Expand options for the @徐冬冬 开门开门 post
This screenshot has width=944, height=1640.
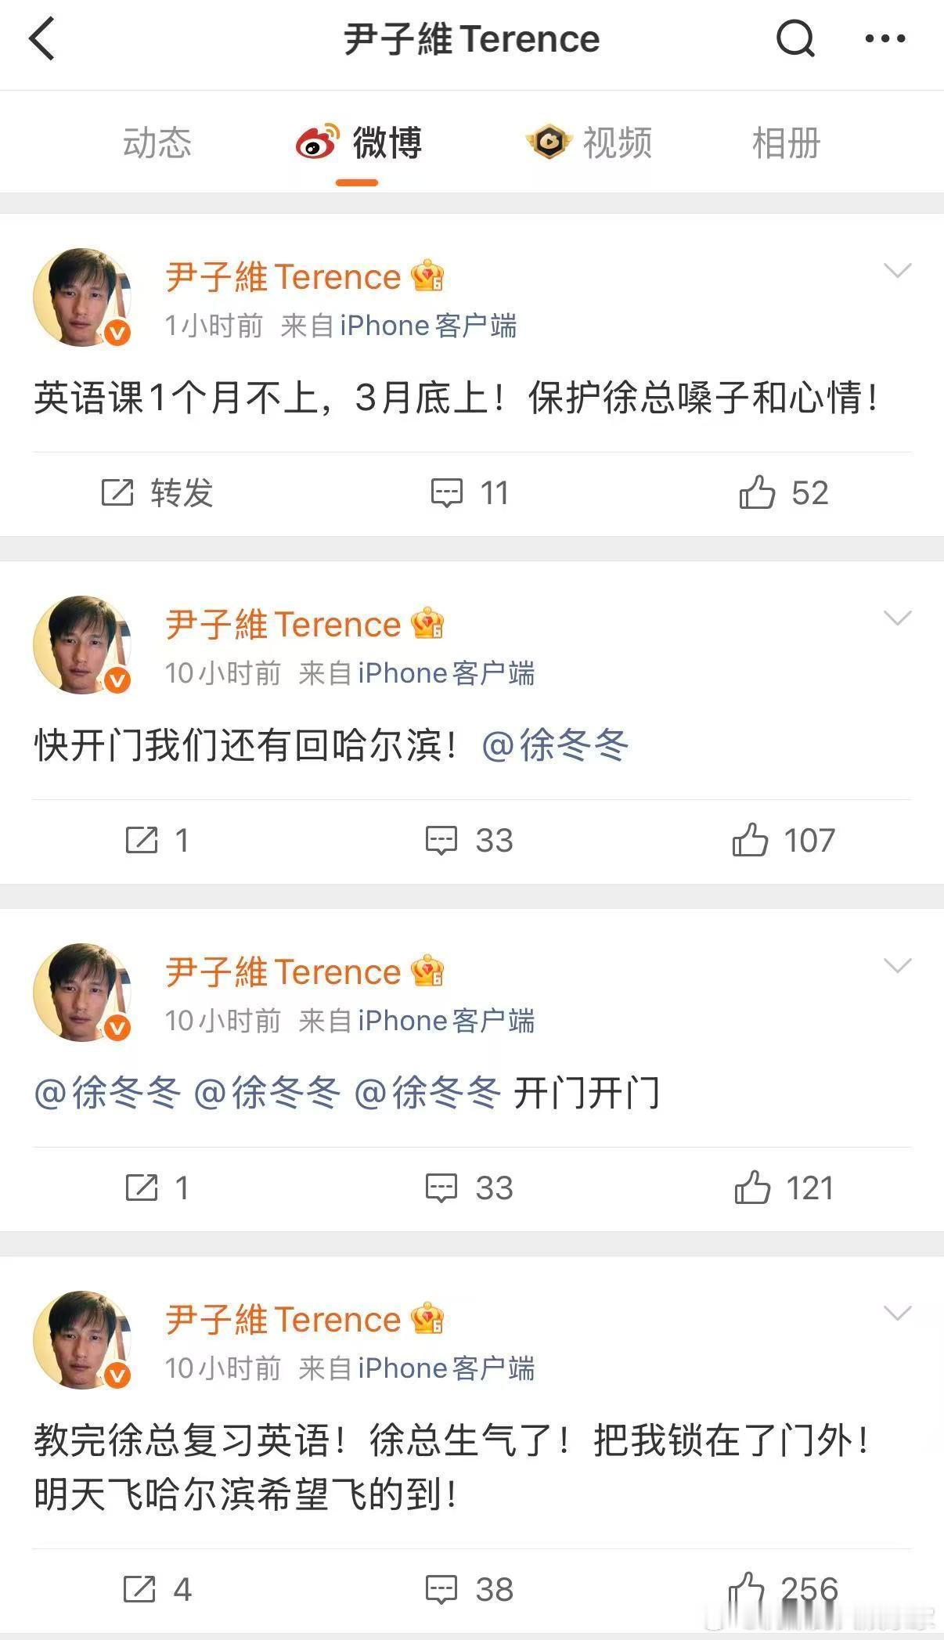click(895, 965)
